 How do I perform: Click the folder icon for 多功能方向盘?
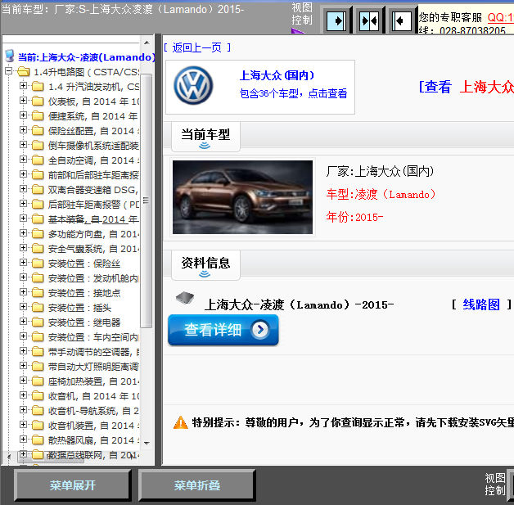click(38, 234)
